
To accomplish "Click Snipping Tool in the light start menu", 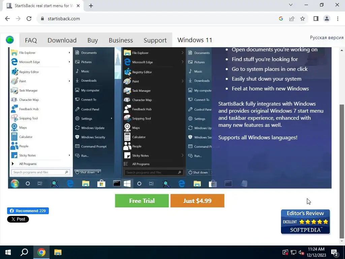I will 24,118.
